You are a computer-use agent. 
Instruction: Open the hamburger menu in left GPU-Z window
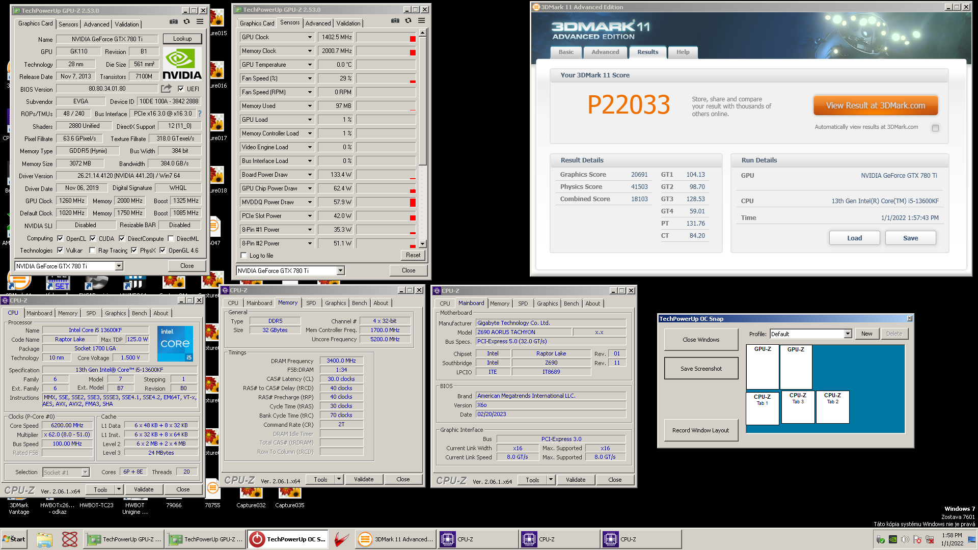click(200, 22)
